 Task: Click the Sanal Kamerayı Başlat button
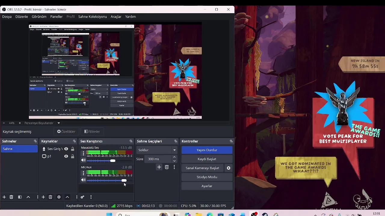202,168
